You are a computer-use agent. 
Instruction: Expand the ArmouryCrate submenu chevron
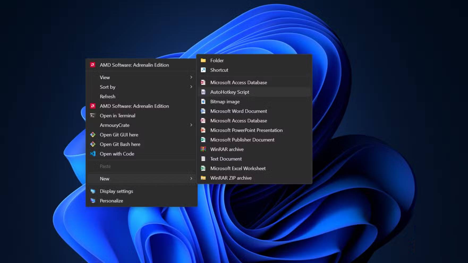tap(191, 125)
